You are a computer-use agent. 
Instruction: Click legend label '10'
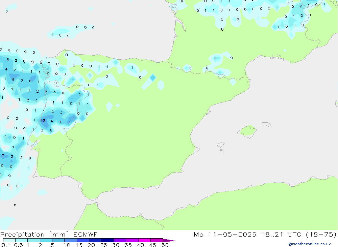click(x=67, y=245)
